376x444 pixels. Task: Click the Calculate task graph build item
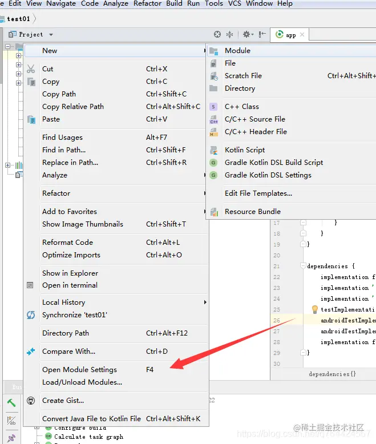[88, 437]
